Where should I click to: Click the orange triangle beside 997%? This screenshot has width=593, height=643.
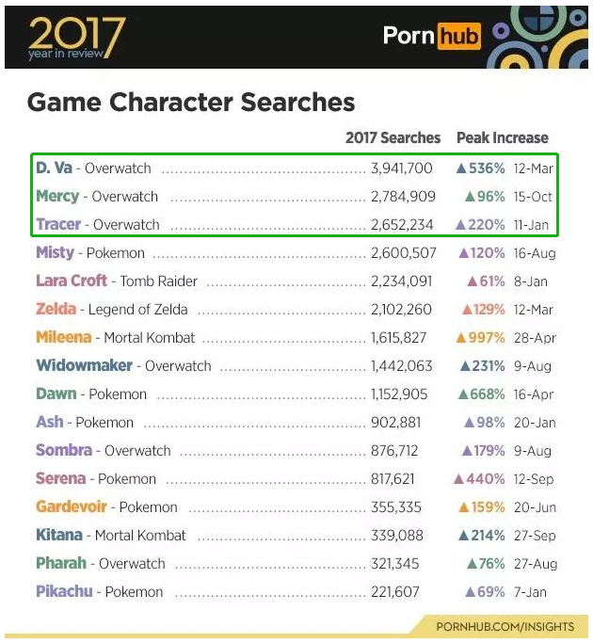461,337
